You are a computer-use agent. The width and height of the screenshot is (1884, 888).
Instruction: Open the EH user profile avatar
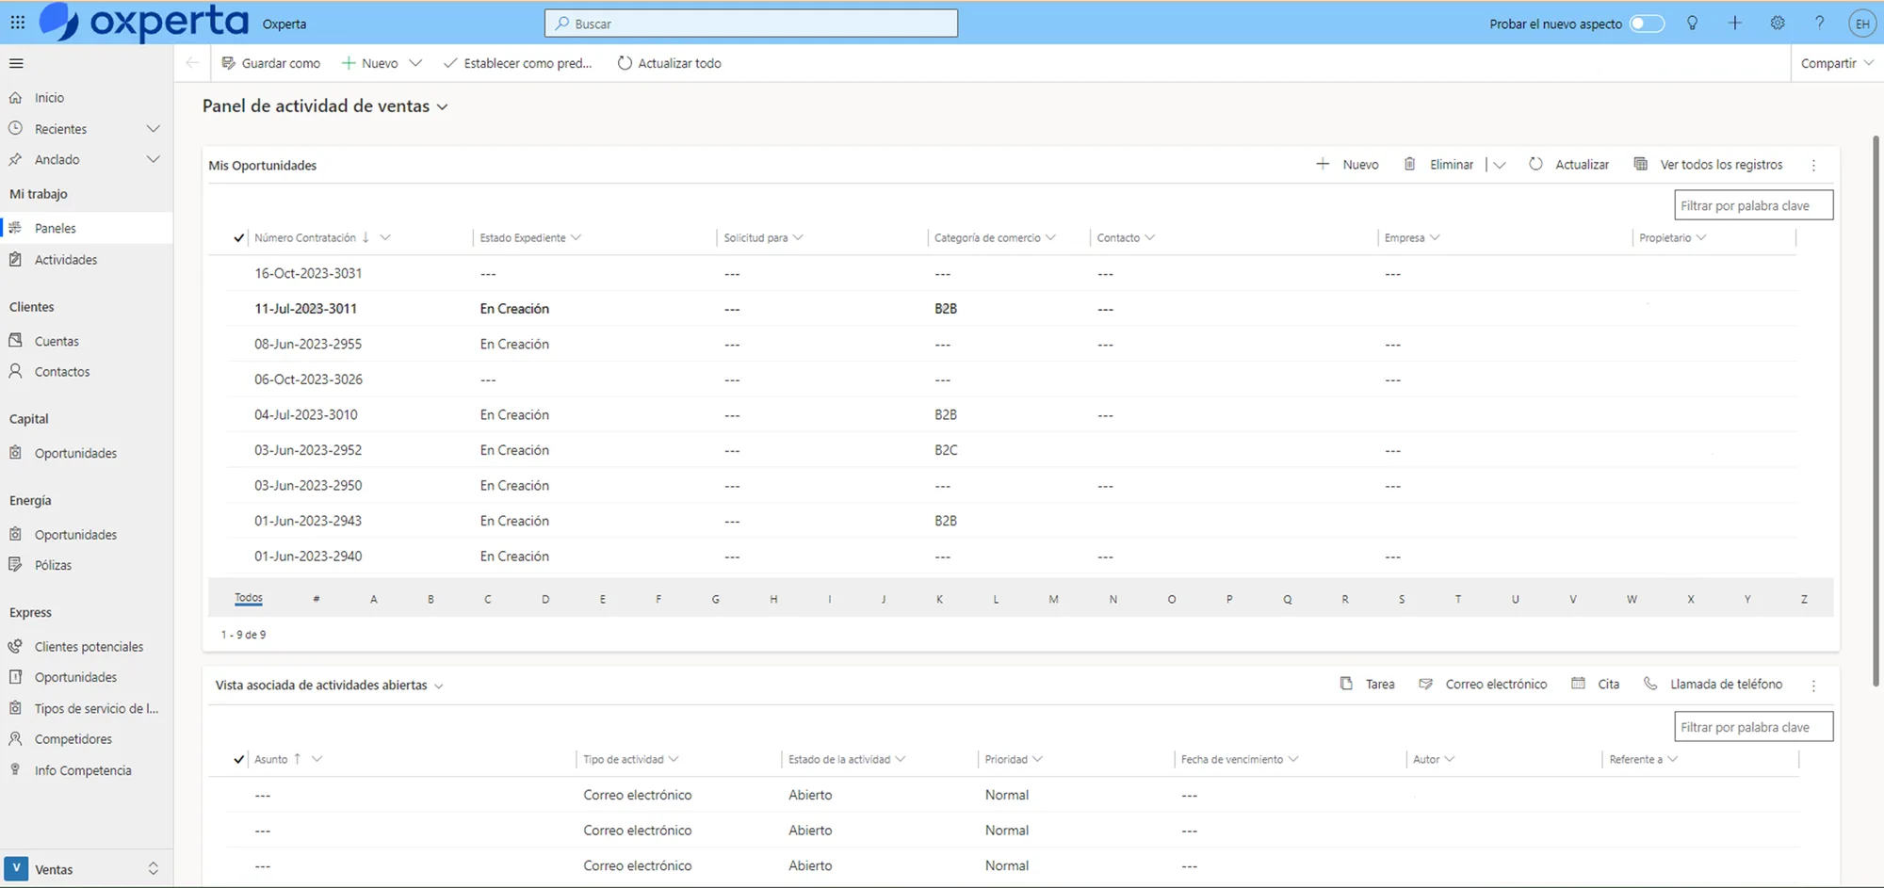pyautogui.click(x=1861, y=24)
